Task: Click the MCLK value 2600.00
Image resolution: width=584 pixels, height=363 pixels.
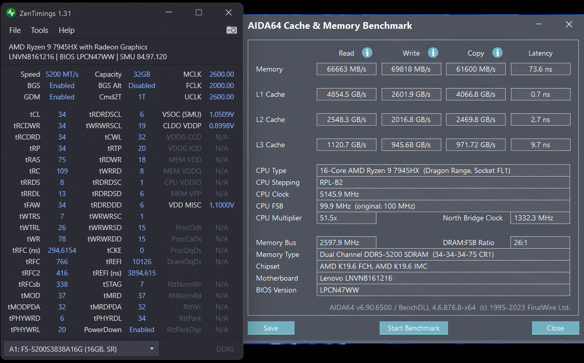Action: (x=221, y=74)
